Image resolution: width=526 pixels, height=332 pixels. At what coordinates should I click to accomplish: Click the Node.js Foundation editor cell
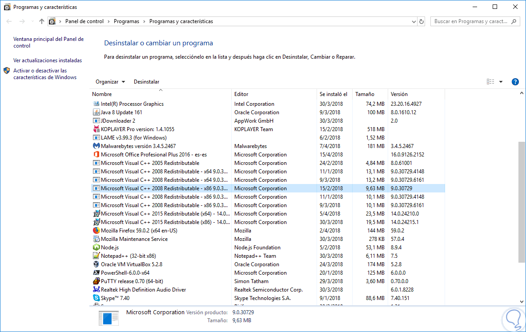(257, 248)
